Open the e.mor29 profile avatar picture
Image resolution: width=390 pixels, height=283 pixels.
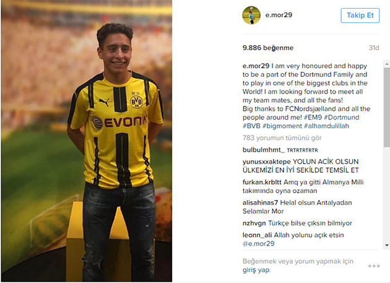coord(251,15)
